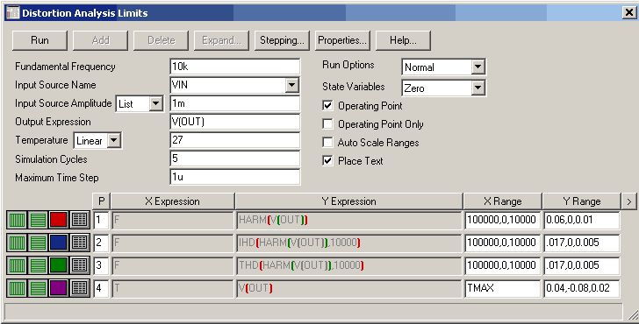Click the Fundamental Frequency input field
639x324 pixels.
tap(234, 67)
